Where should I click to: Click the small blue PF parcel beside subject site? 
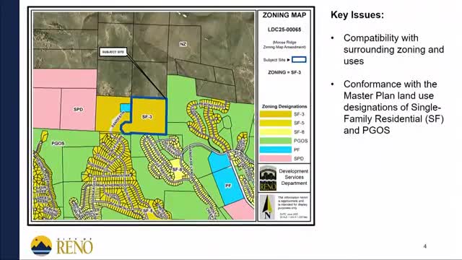[125, 108]
